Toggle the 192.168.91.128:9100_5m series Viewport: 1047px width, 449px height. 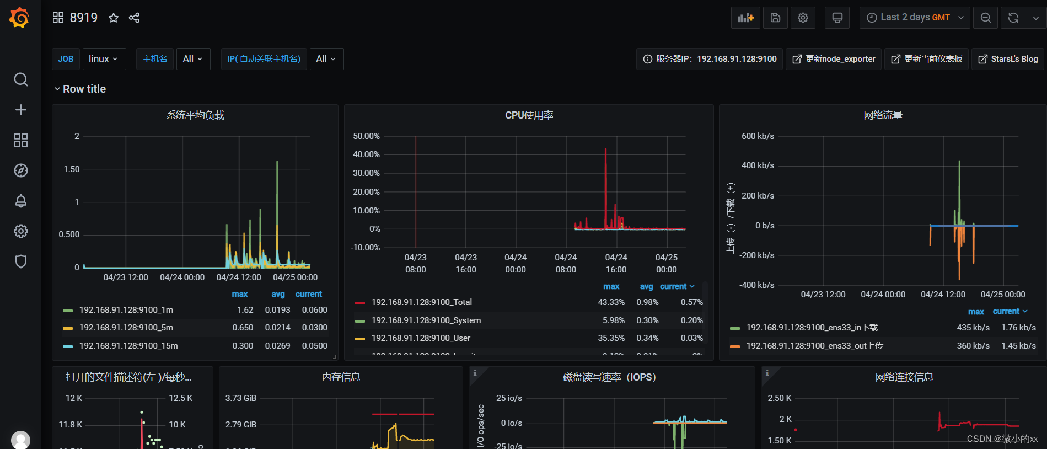coord(126,328)
